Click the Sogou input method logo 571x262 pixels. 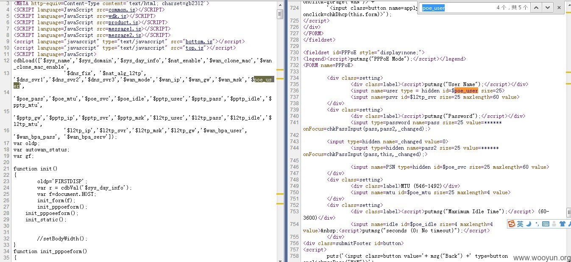pyautogui.click(x=512, y=224)
